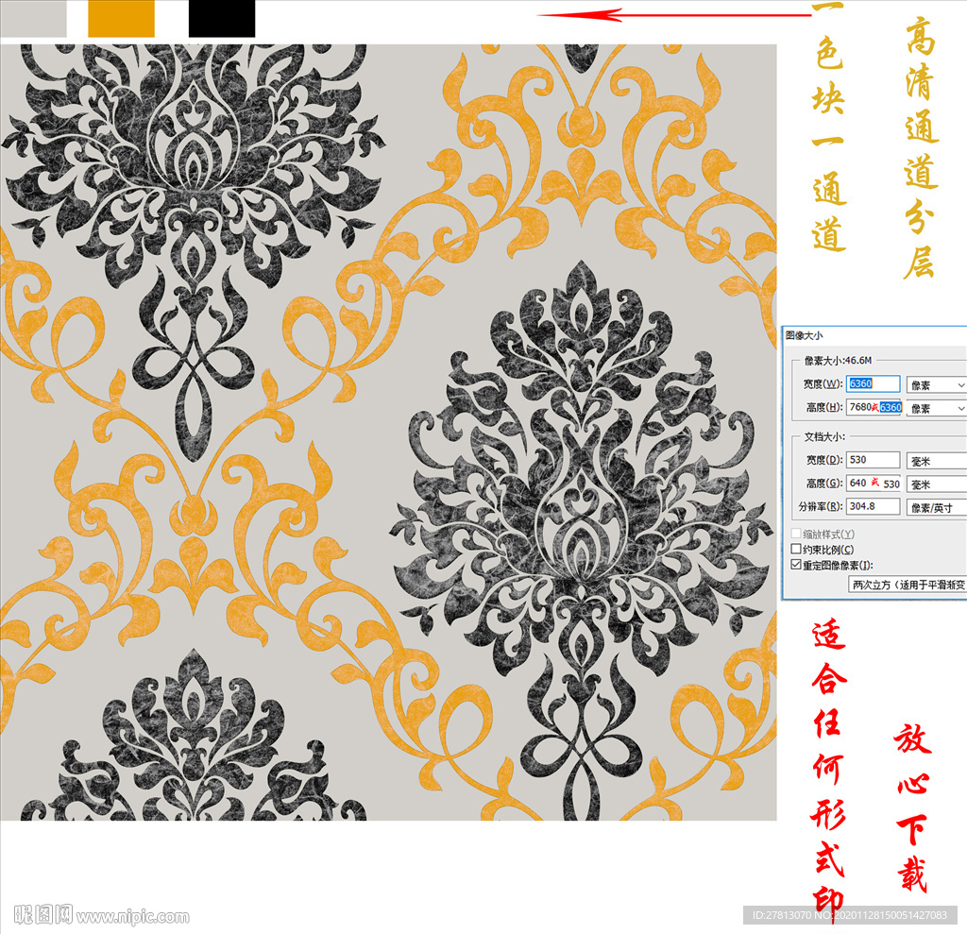Open the 像素 unit dropdown for 宽度(W)

pyautogui.click(x=937, y=385)
